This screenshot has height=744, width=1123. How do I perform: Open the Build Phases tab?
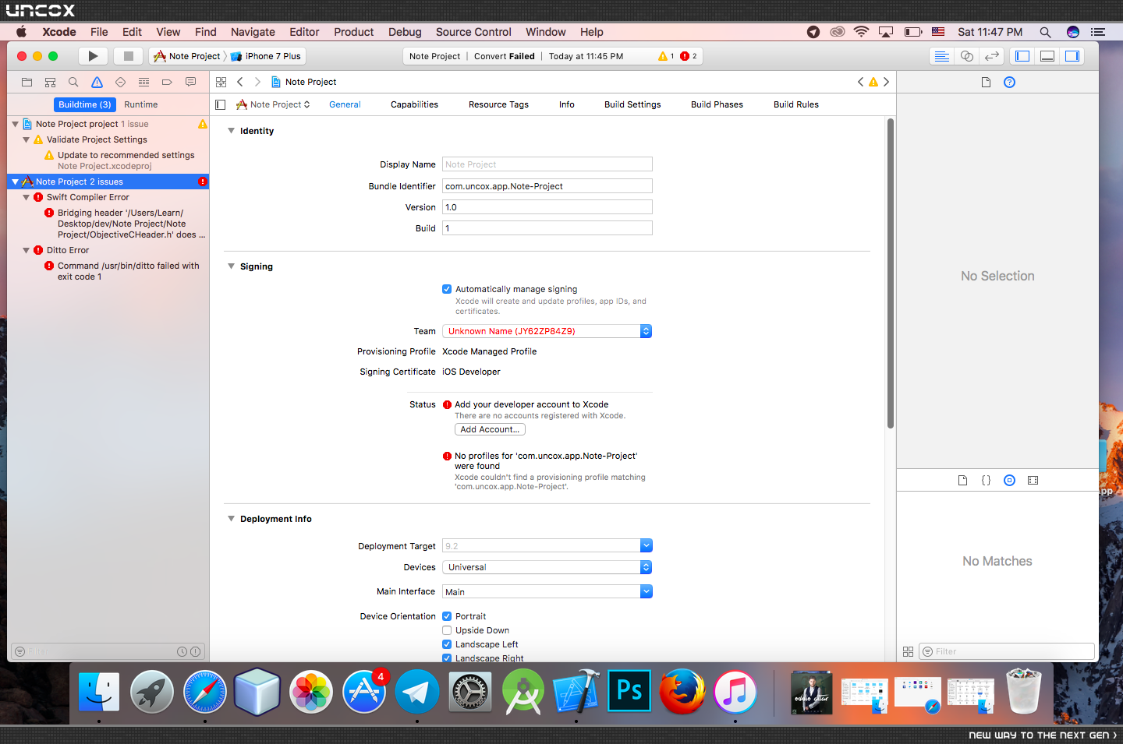717,104
